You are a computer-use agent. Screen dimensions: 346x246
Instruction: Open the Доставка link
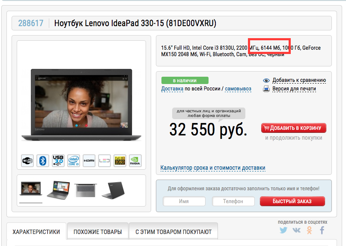(x=172, y=89)
